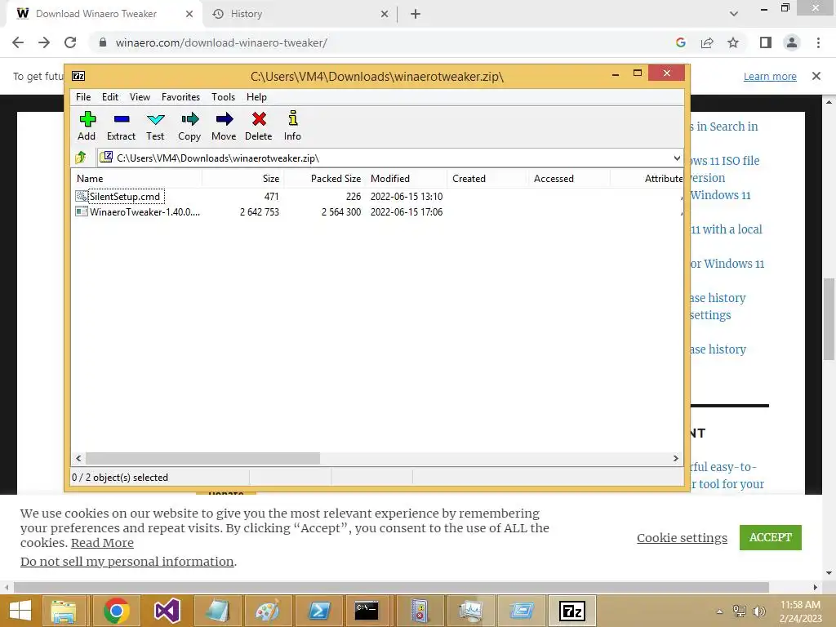Select the Download Winaero Tweaker tab
The image size is (836, 627).
104,14
